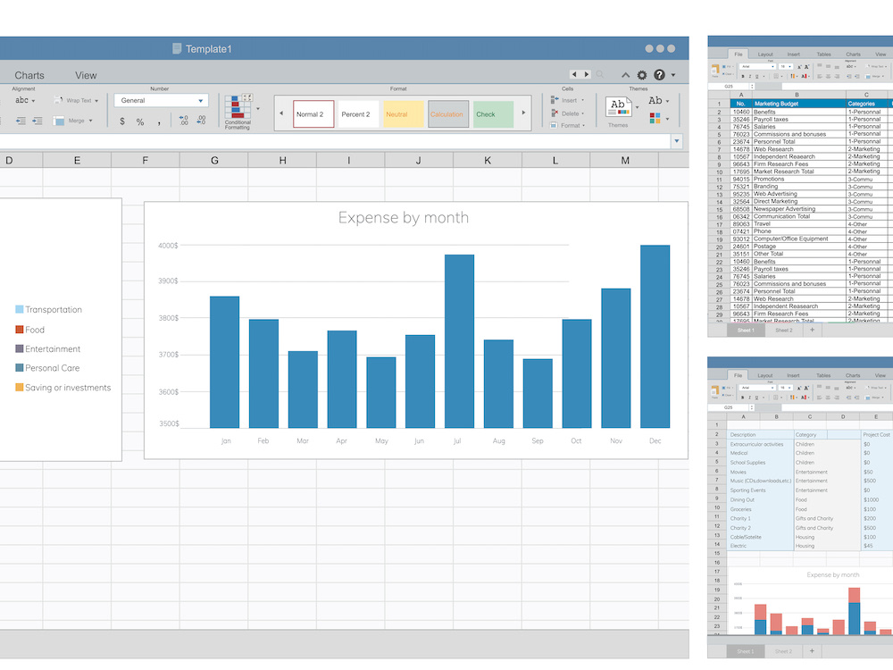Screen dimensions: 893x670
Task: Click the July bar in expense chart
Action: [x=459, y=340]
